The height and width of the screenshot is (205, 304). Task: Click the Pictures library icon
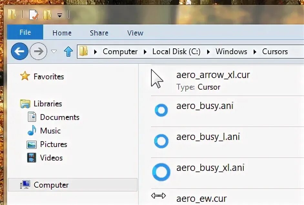pos(31,145)
